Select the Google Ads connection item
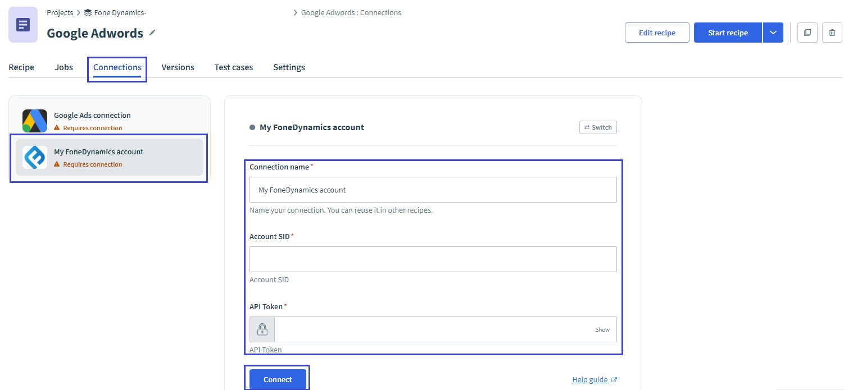The height and width of the screenshot is (390, 844). point(110,121)
